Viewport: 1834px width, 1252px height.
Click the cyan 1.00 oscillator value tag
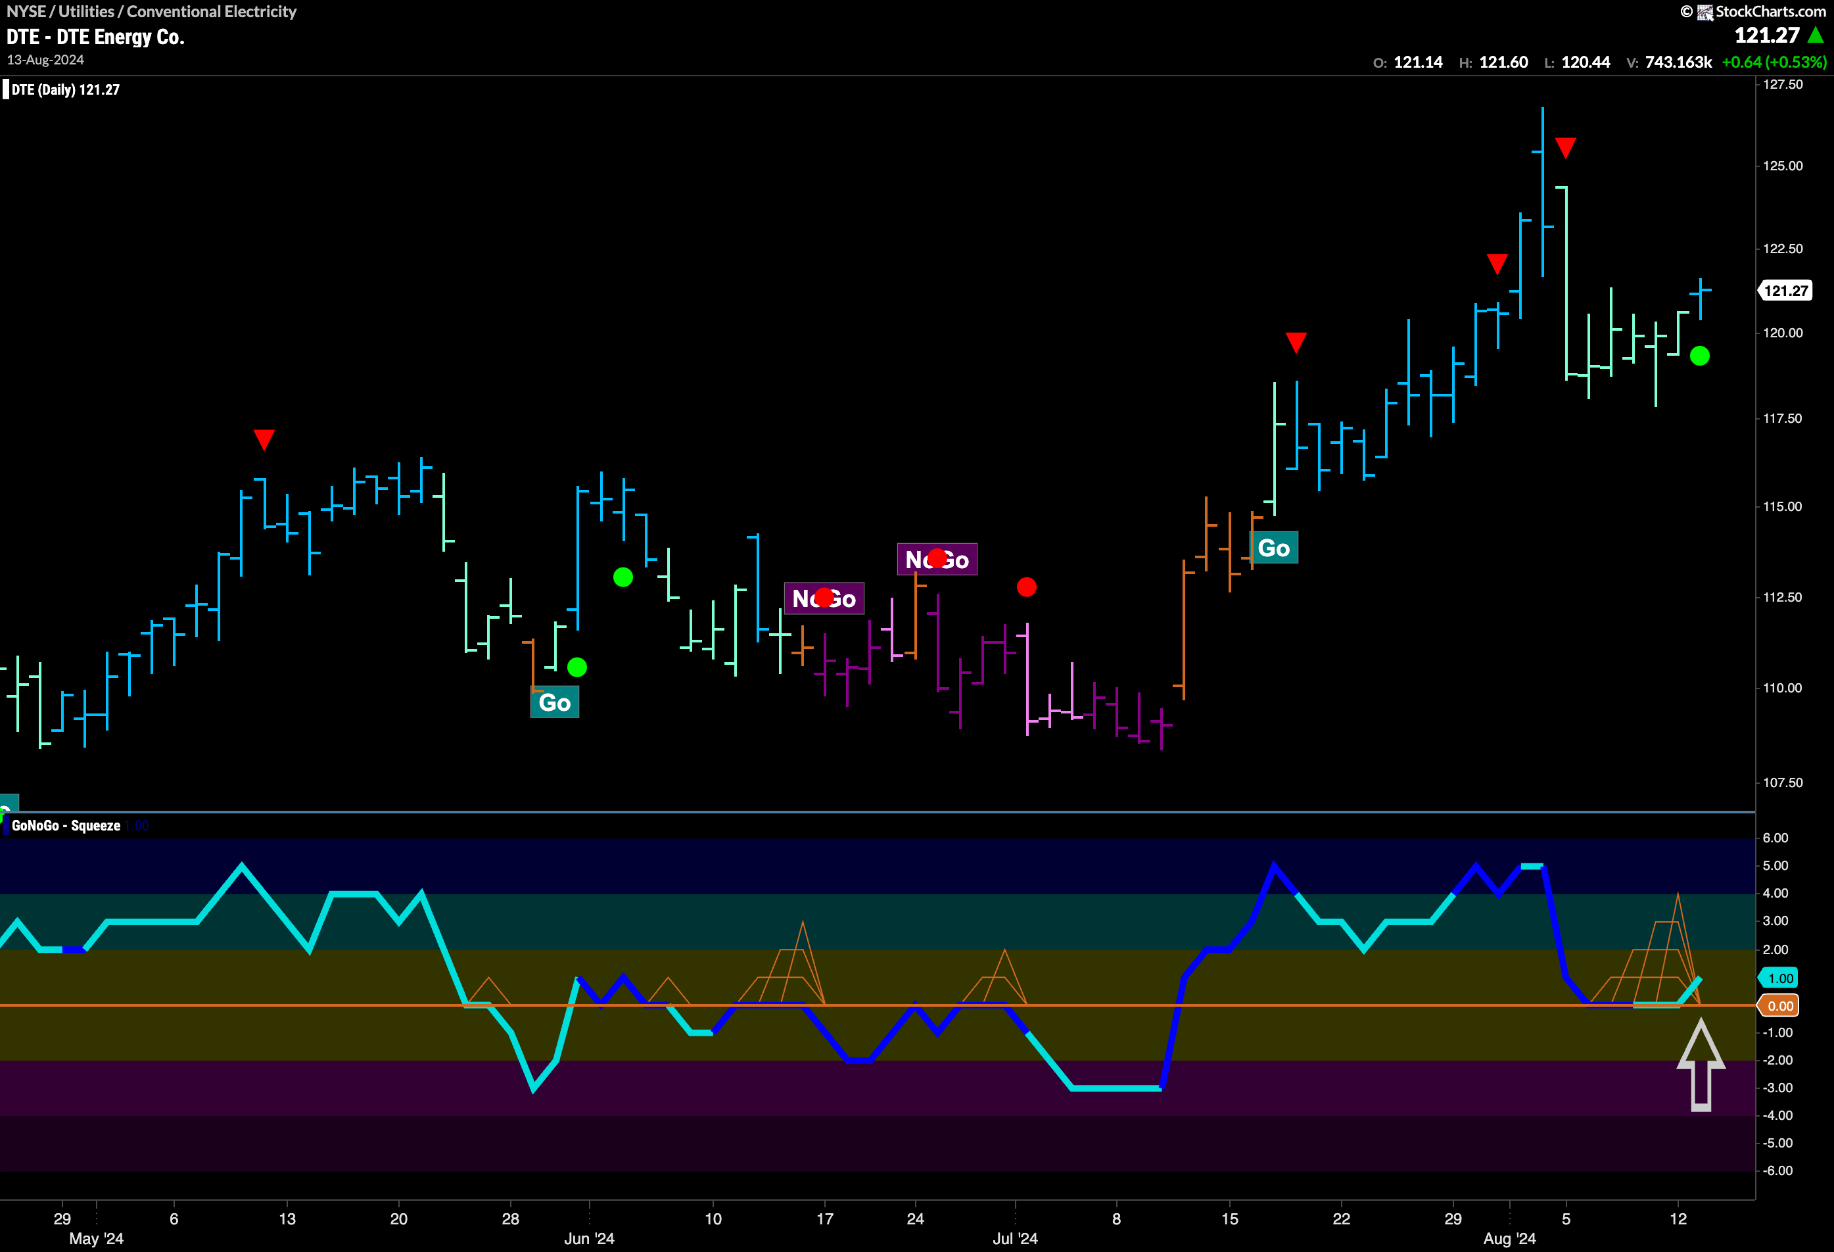pos(1779,978)
